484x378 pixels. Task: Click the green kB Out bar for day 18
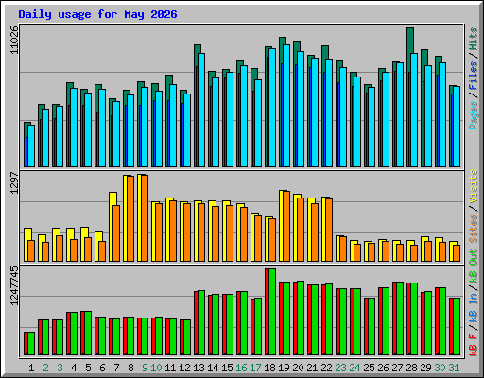click(272, 312)
